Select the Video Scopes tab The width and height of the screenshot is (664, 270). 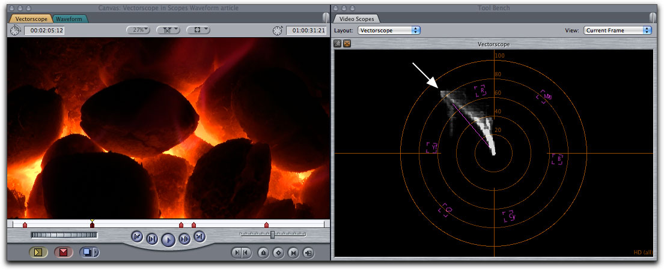click(356, 19)
